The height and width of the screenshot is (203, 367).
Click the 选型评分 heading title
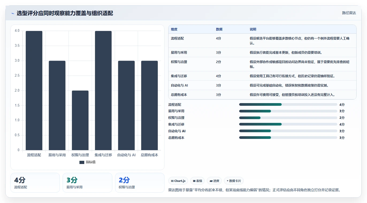[x=65, y=13]
